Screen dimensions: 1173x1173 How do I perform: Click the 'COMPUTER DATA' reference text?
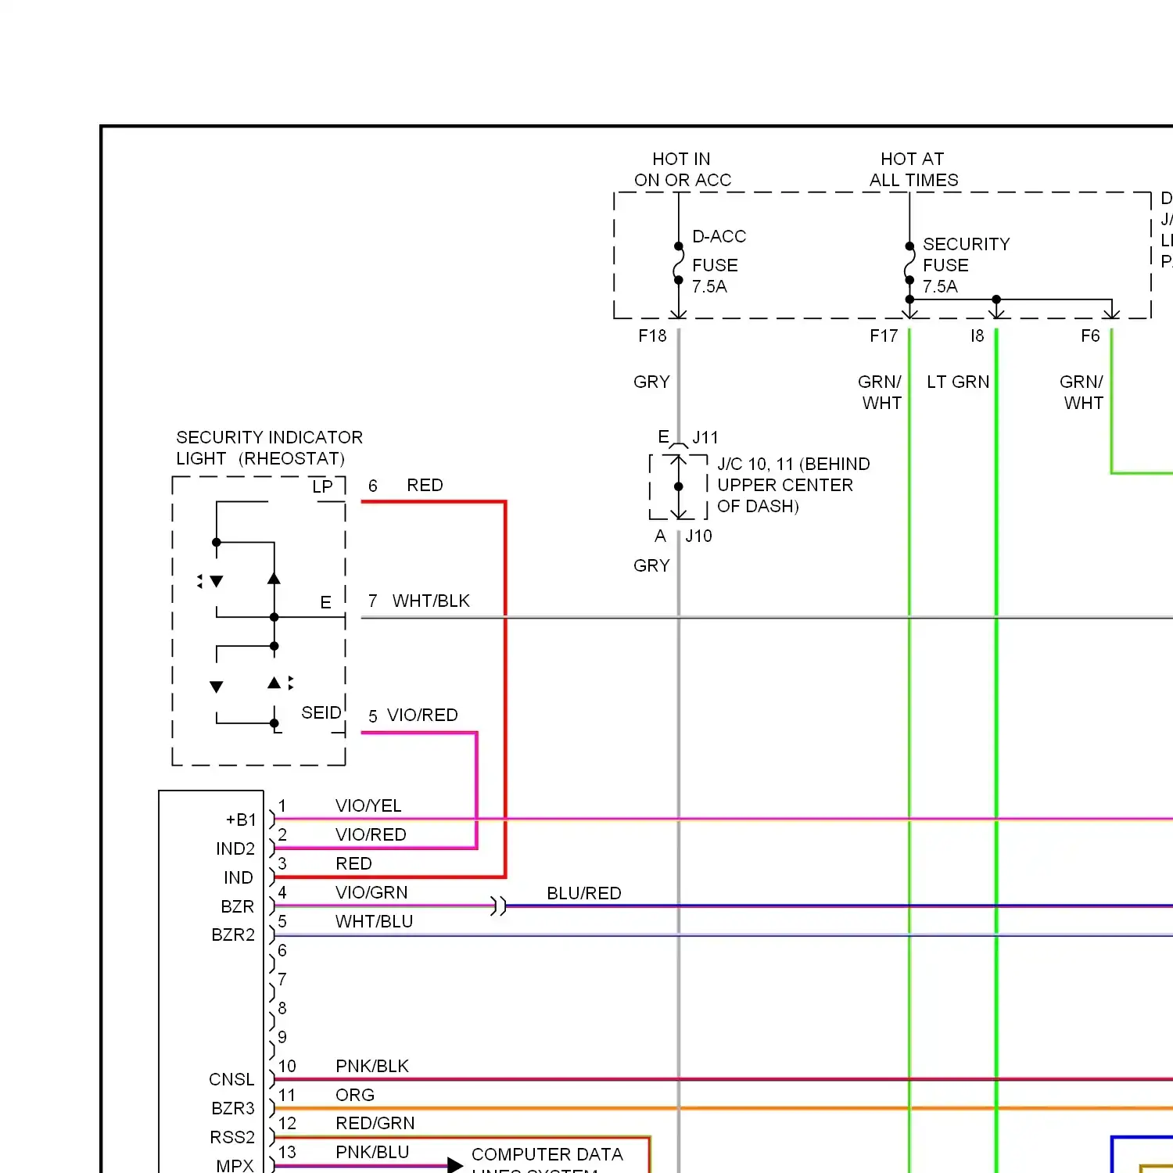pyautogui.click(x=547, y=1154)
